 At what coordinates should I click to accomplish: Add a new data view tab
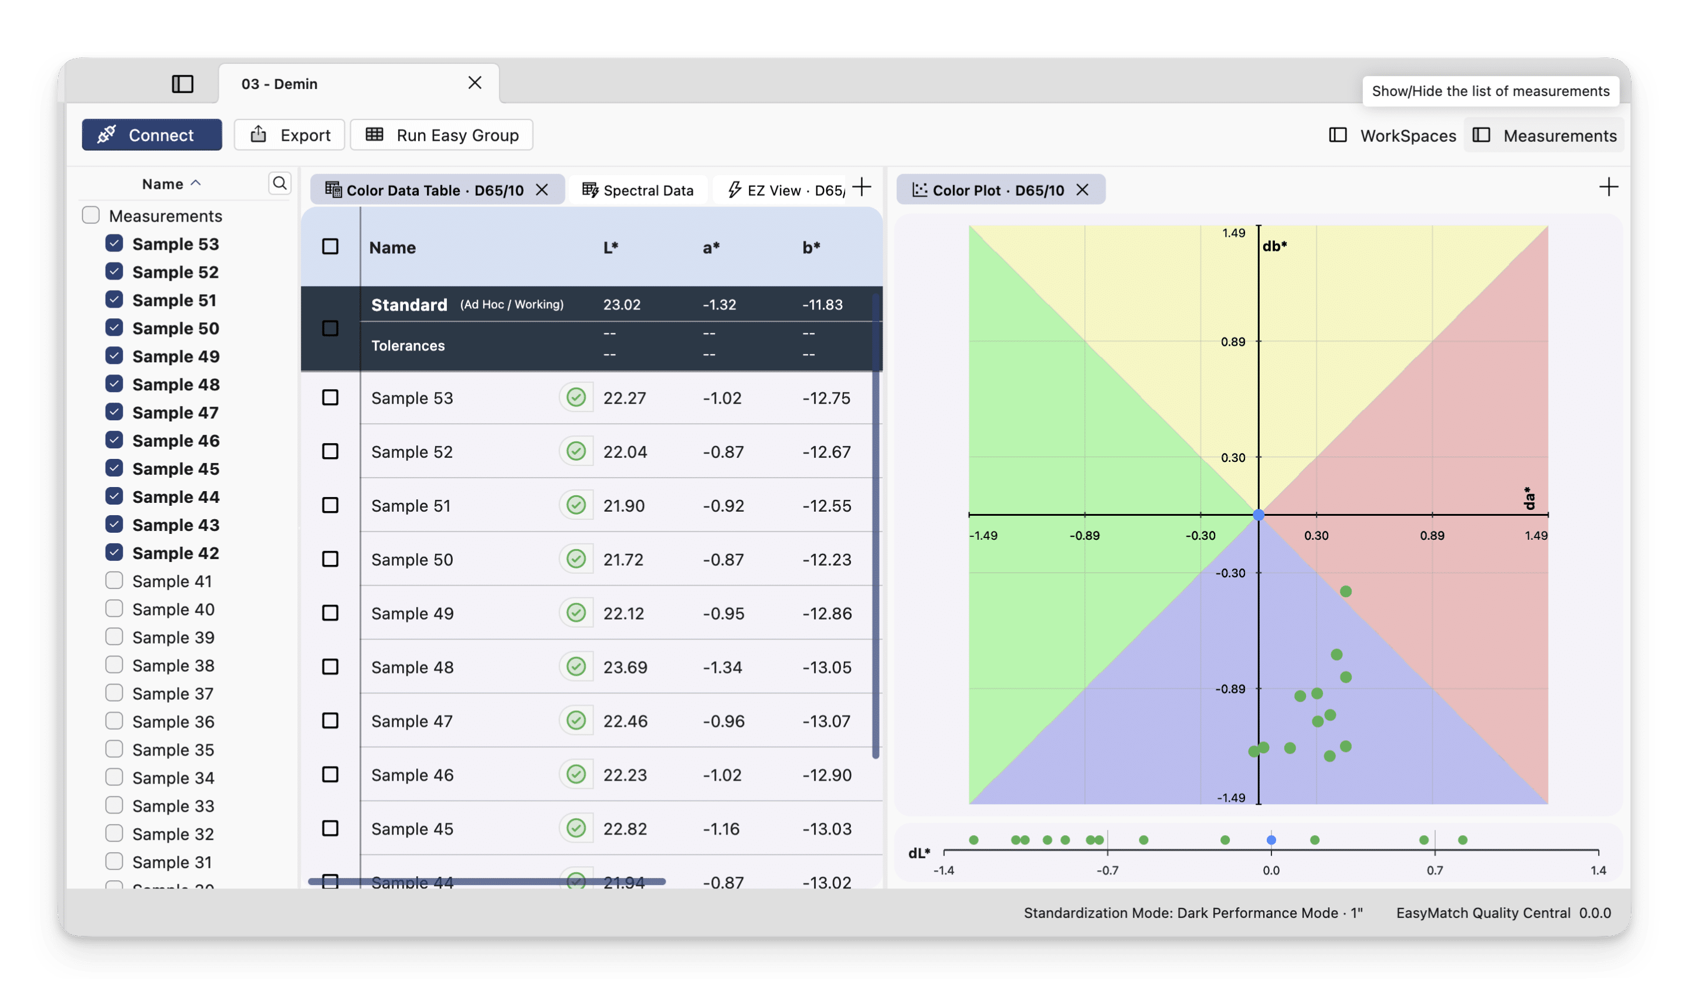click(862, 187)
